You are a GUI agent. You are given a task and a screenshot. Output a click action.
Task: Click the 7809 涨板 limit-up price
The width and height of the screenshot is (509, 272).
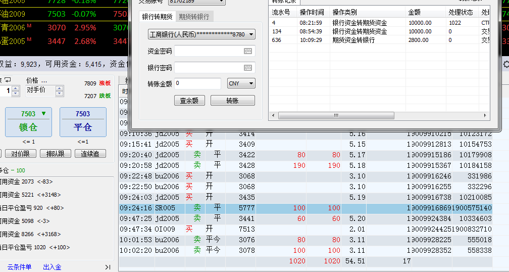click(x=97, y=83)
